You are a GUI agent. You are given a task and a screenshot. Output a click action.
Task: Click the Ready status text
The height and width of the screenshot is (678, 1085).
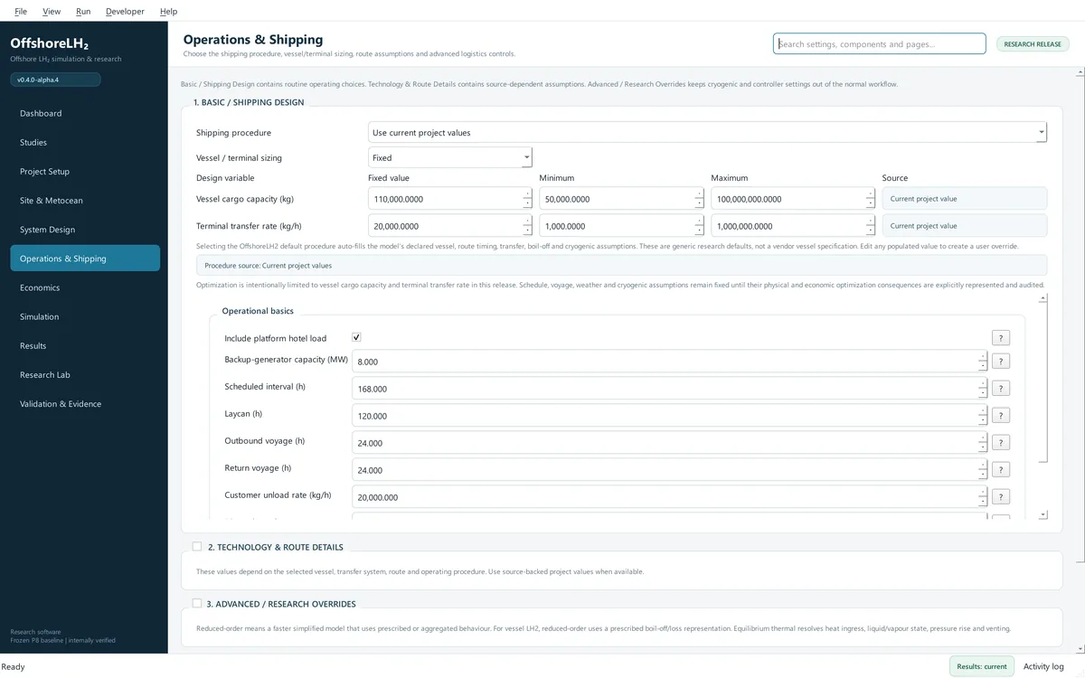click(14, 666)
